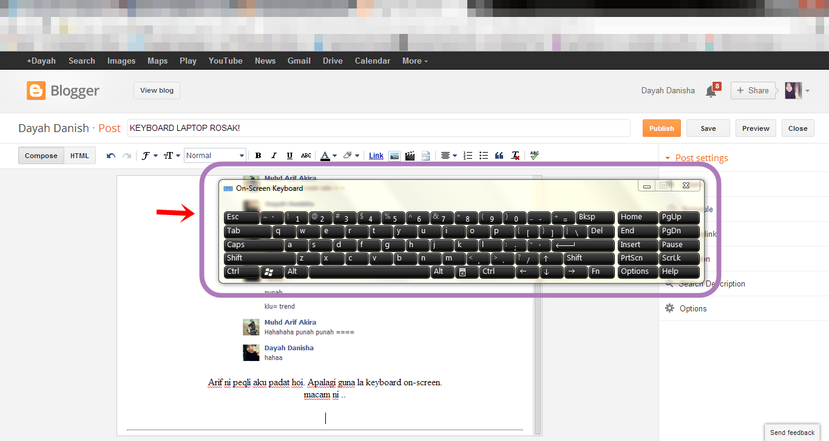Open the text color picker
The height and width of the screenshot is (441, 829).
(328, 156)
